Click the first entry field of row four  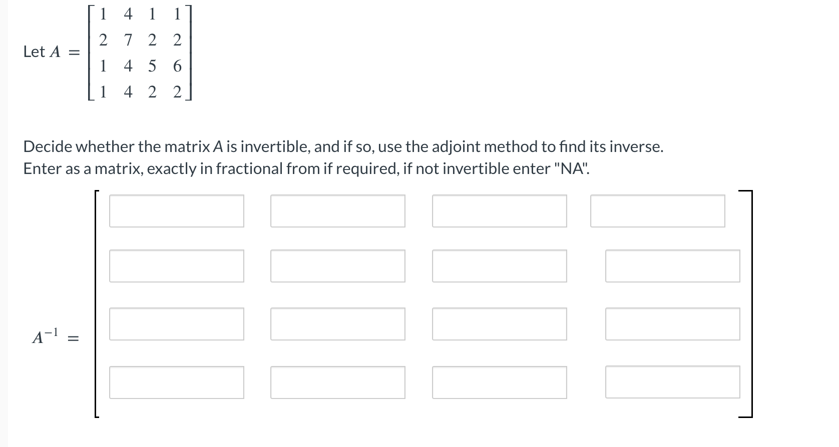(176, 382)
